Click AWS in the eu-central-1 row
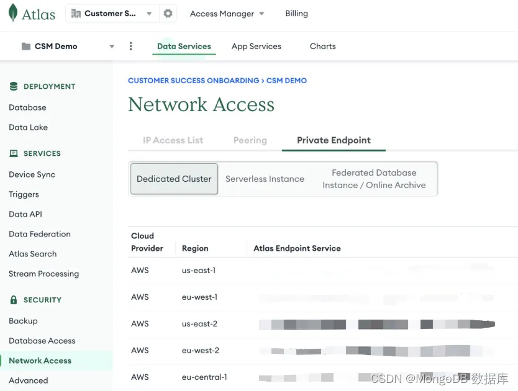Screen dimensions: 518x391 [x=140, y=377]
